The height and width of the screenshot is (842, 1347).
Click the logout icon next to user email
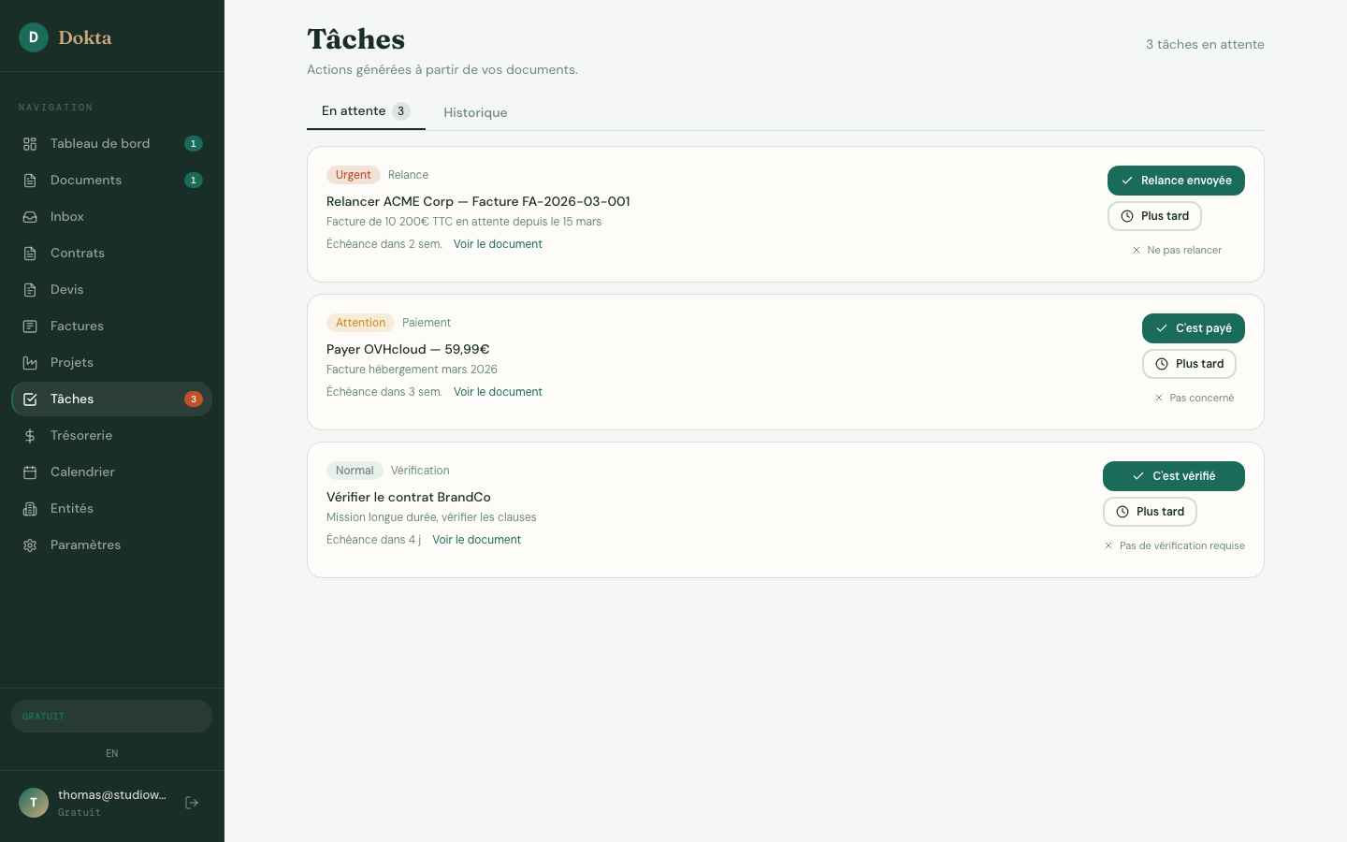(192, 803)
